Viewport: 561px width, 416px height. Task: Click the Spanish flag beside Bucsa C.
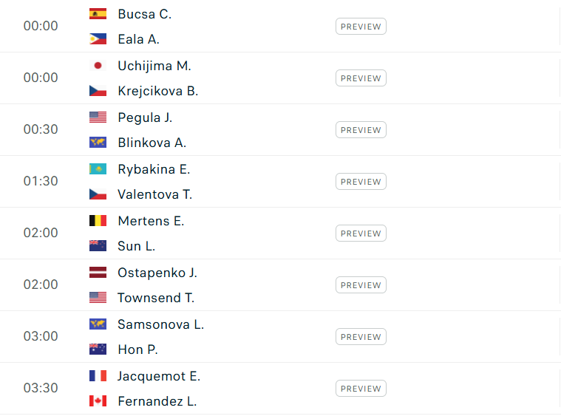click(x=98, y=14)
